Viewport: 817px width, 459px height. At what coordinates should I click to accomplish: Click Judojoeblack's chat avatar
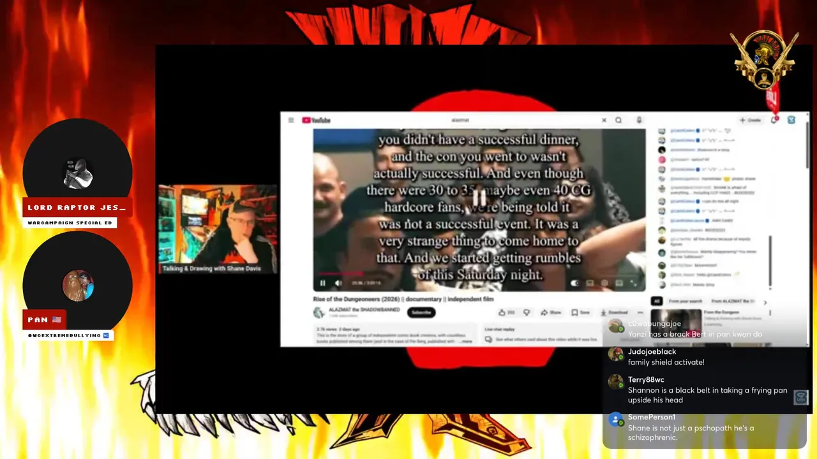[x=615, y=354]
